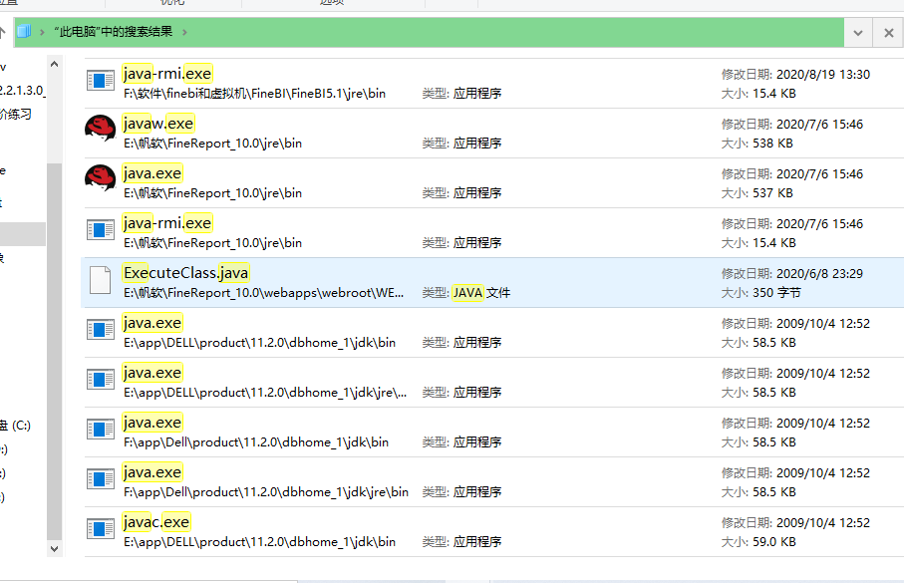This screenshot has width=904, height=583.
Task: Click the computer icon in the address bar
Action: pos(24,32)
